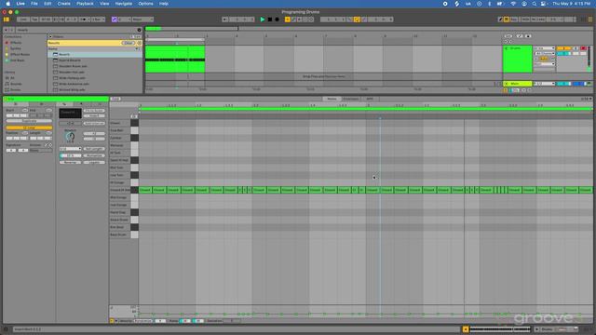The image size is (596, 335).
Task: Click the Randomize velocity button
Action: 142,321
